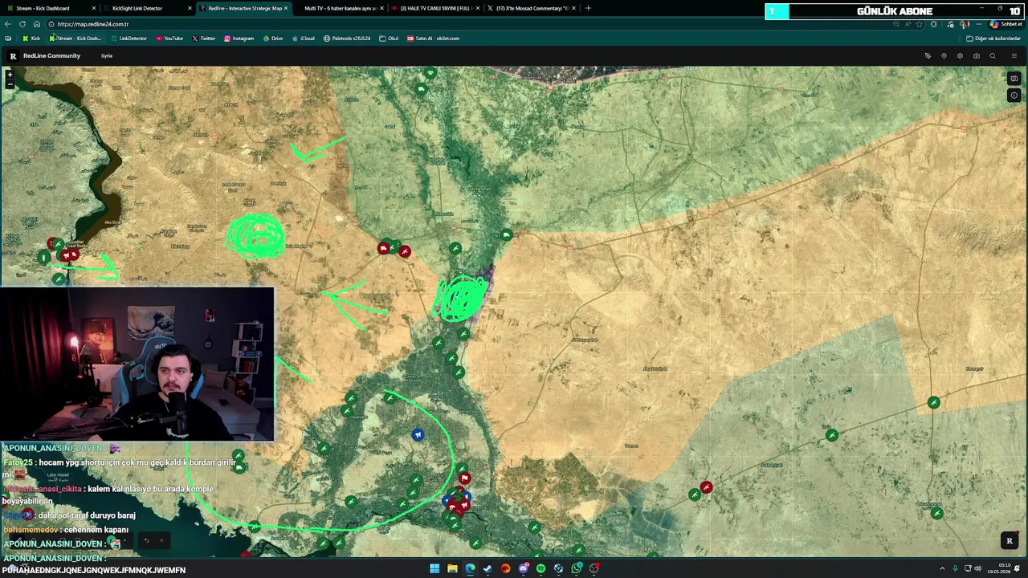Screen dimensions: 1028x578
Task: Click the camera snapshot icon in RedLine toolbar
Action: point(976,56)
